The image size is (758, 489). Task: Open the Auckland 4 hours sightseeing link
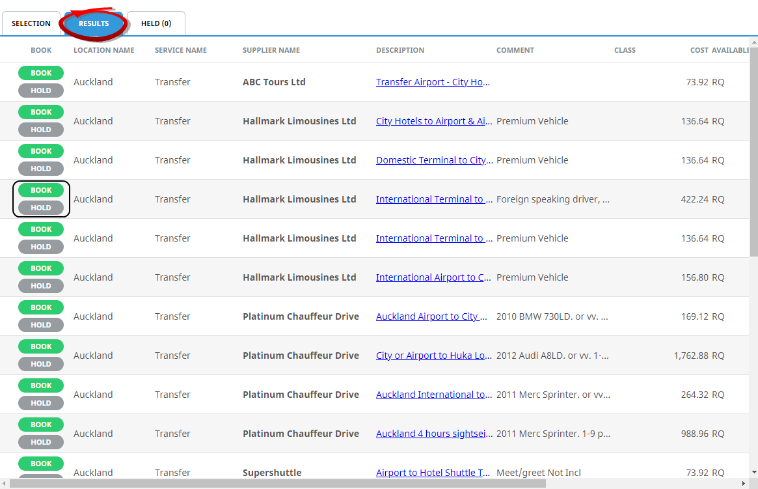tap(434, 434)
